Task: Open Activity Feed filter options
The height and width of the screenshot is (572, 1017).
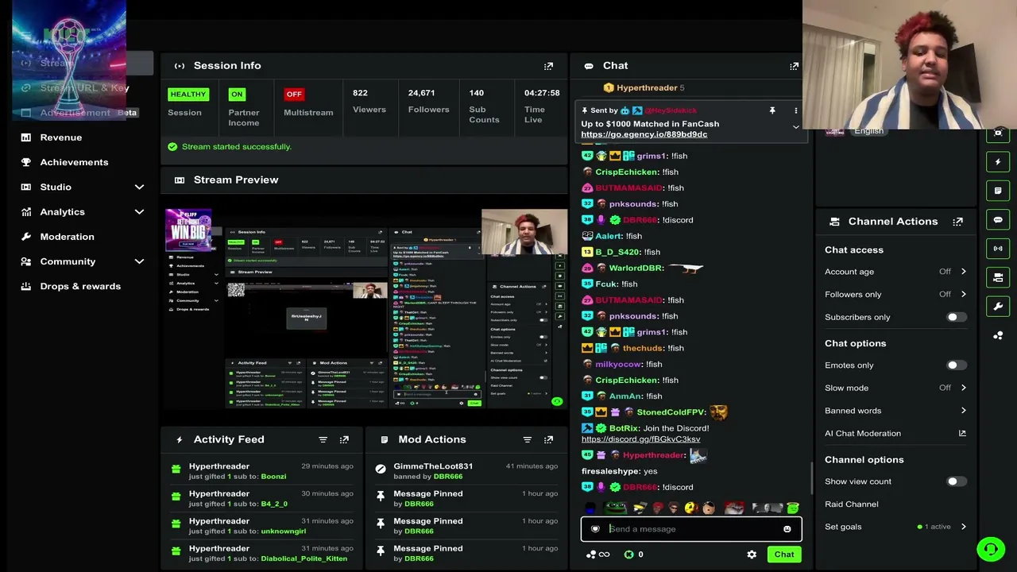Action: coord(323,439)
